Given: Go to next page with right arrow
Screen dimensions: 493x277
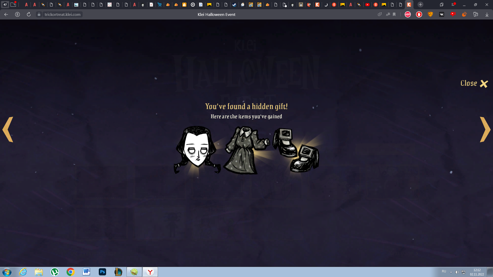Looking at the screenshot, I should point(485,130).
